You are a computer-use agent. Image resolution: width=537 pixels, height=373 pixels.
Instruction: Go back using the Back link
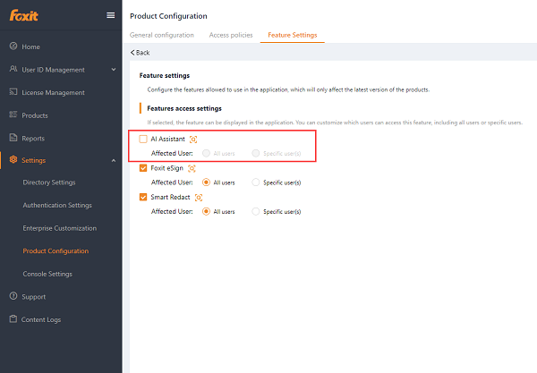[140, 53]
